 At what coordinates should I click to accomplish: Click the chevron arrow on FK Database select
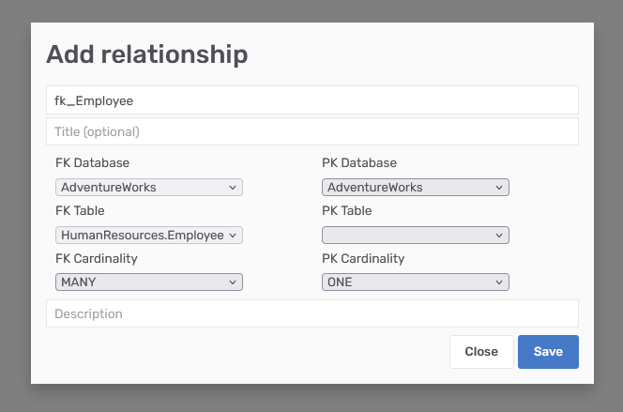[233, 187]
